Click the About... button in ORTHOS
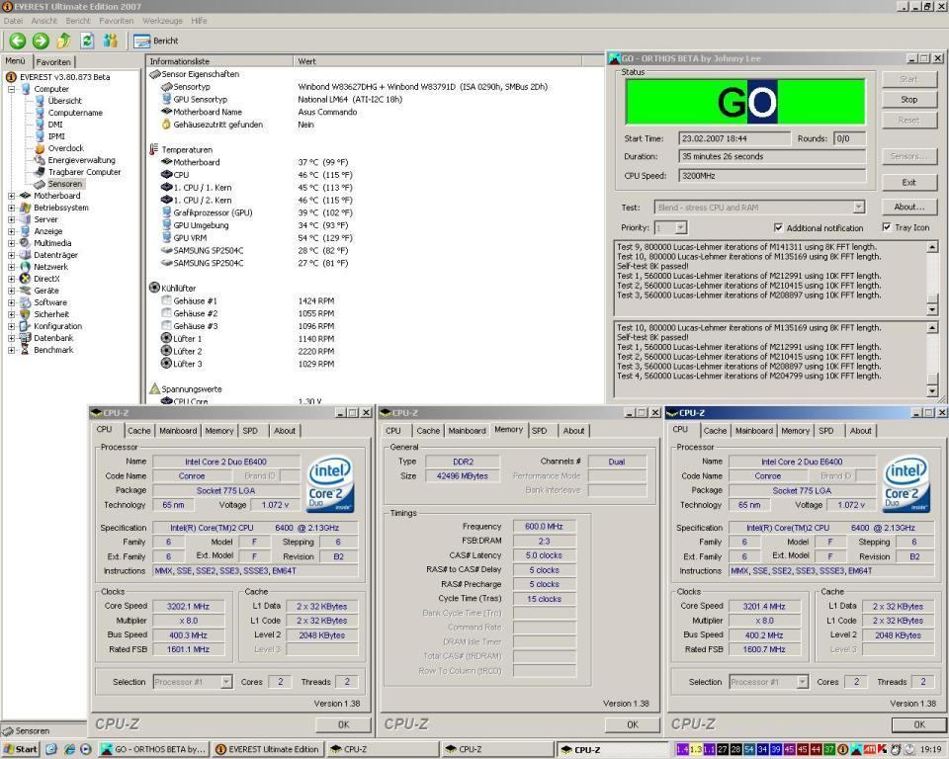The width and height of the screenshot is (949, 759). (908, 207)
